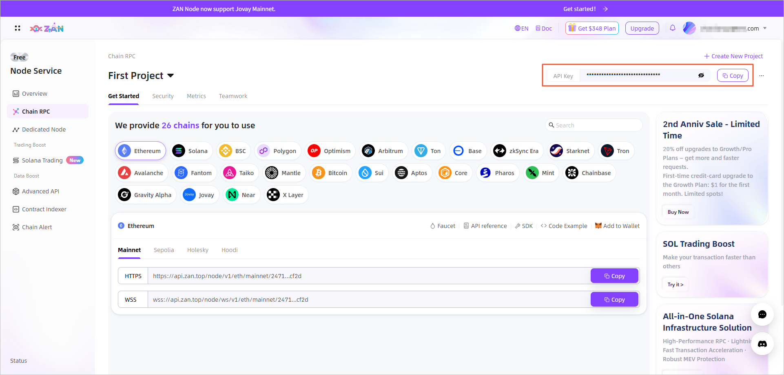Expand the First Project dropdown
Image resolution: width=784 pixels, height=375 pixels.
click(171, 75)
